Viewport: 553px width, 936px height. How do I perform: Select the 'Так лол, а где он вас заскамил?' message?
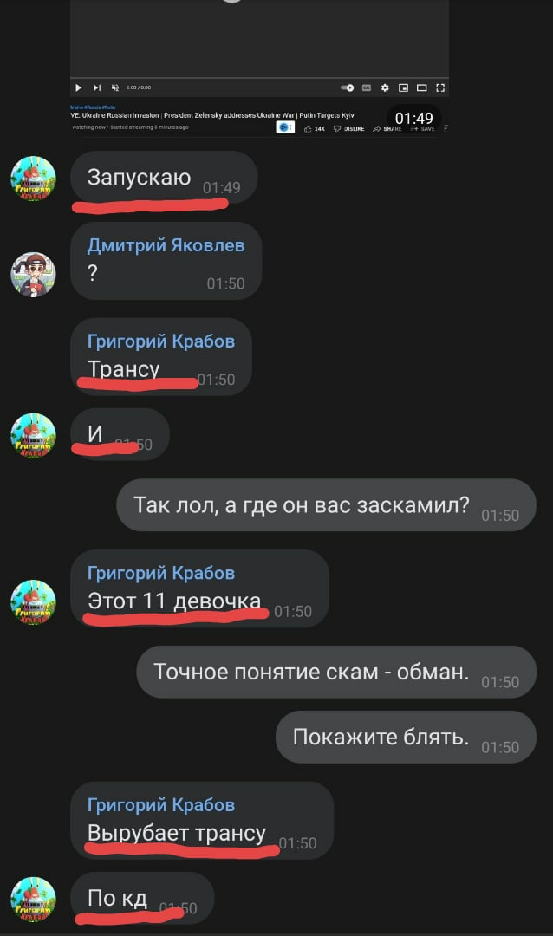[x=326, y=505]
